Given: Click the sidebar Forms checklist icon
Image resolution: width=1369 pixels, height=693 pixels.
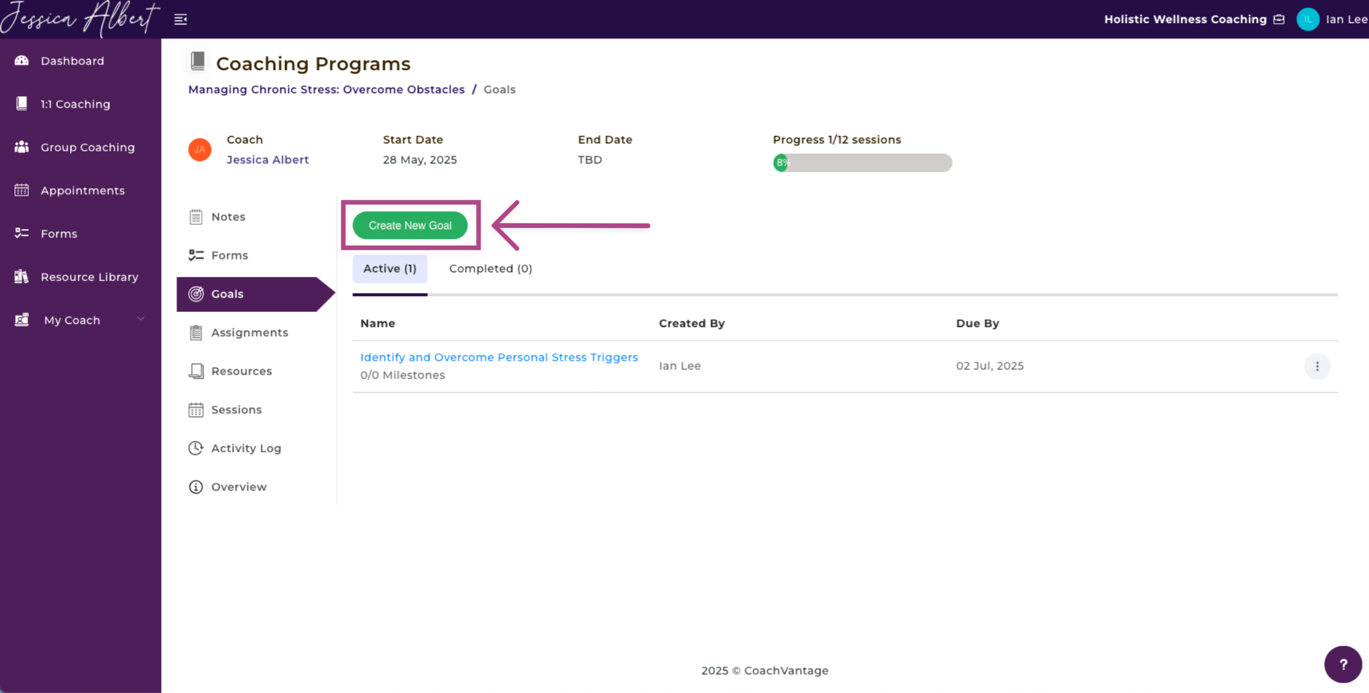Looking at the screenshot, I should pyautogui.click(x=22, y=233).
